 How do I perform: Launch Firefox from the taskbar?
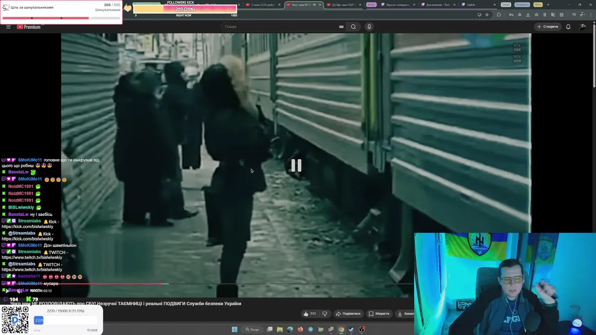pyautogui.click(x=300, y=329)
